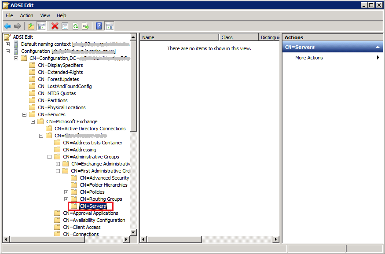Click the green Refresh toolbar icon
385x254 pixels.
pos(75,26)
